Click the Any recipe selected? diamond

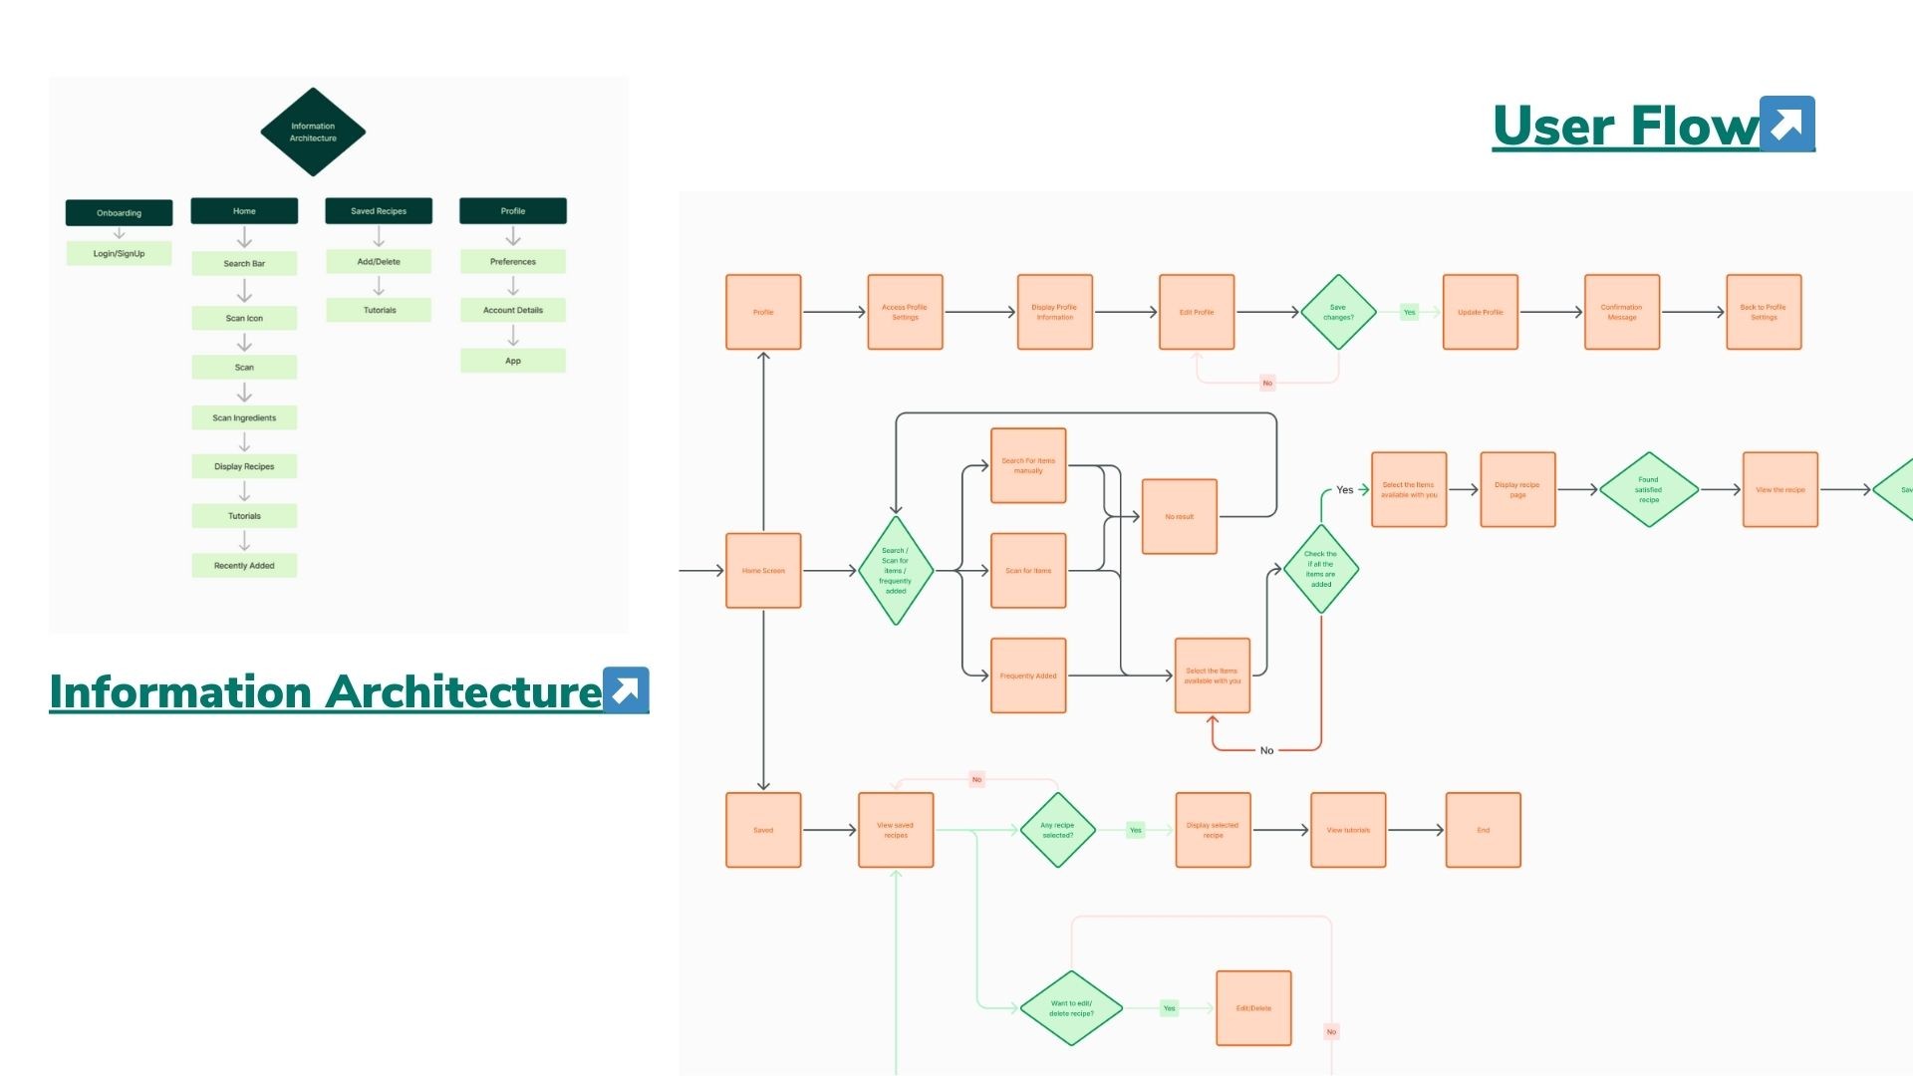1057,830
